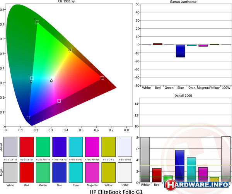Viewport: 232px width, 194px height.
Task: Click the Cyan bar in Gamut Luminance
Action: coord(192,45)
